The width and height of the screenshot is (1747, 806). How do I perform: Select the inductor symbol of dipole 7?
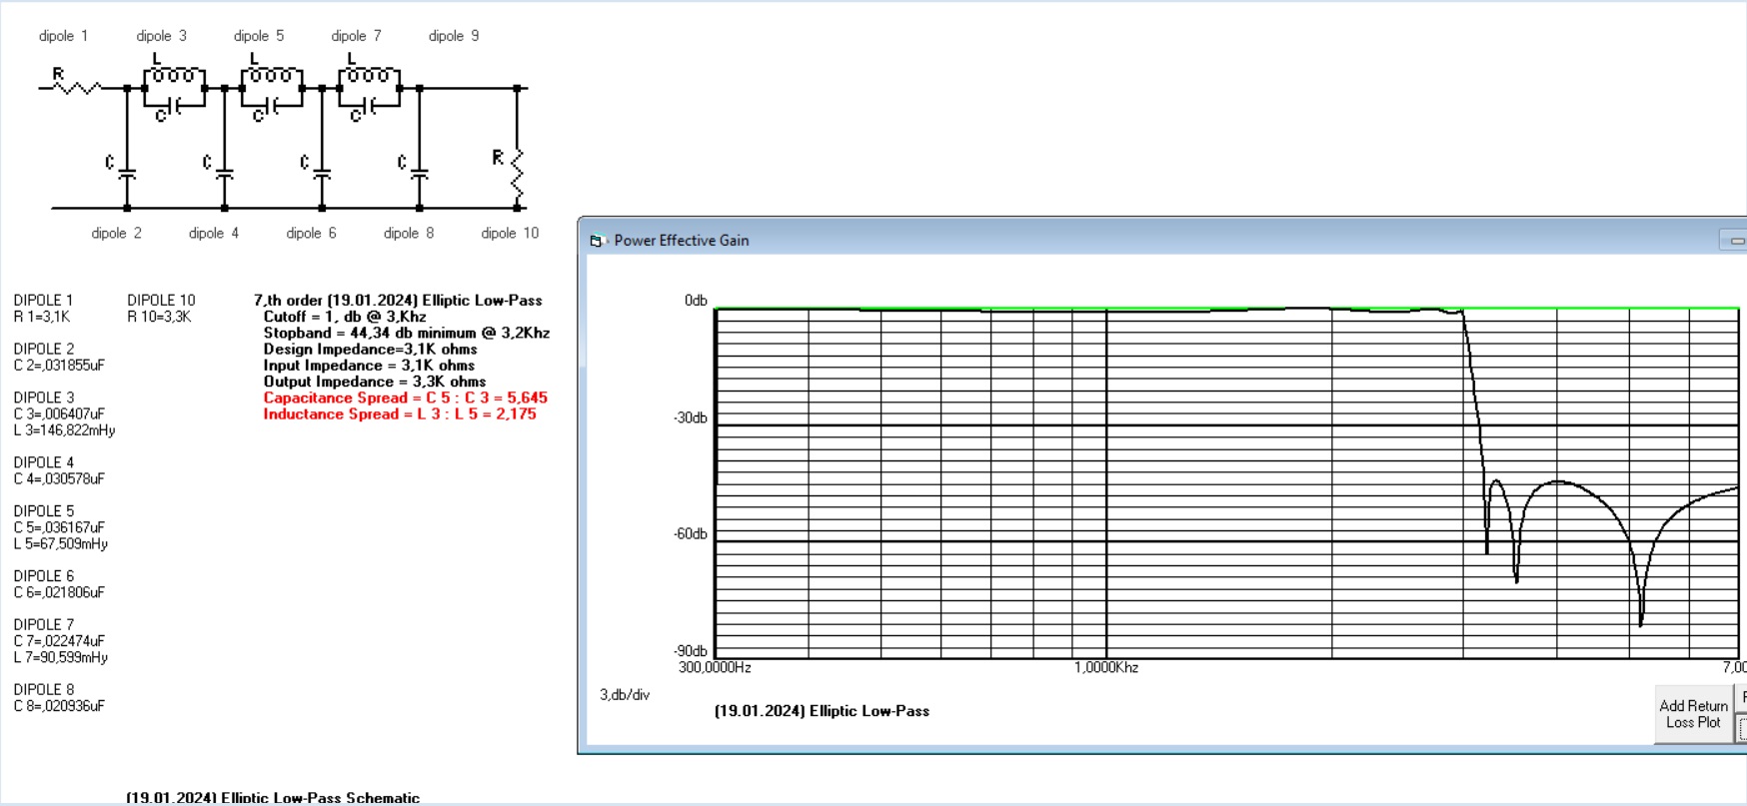click(x=369, y=75)
